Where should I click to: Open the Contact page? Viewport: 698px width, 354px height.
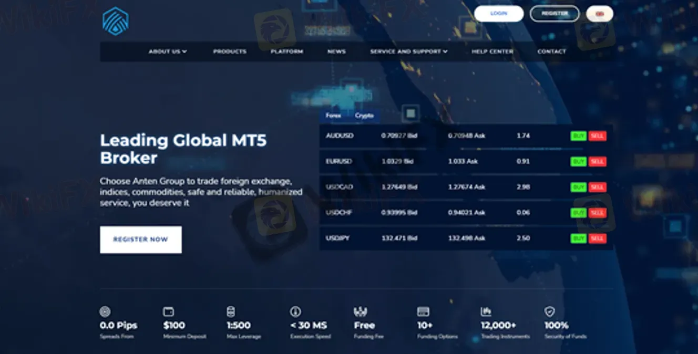tap(552, 51)
